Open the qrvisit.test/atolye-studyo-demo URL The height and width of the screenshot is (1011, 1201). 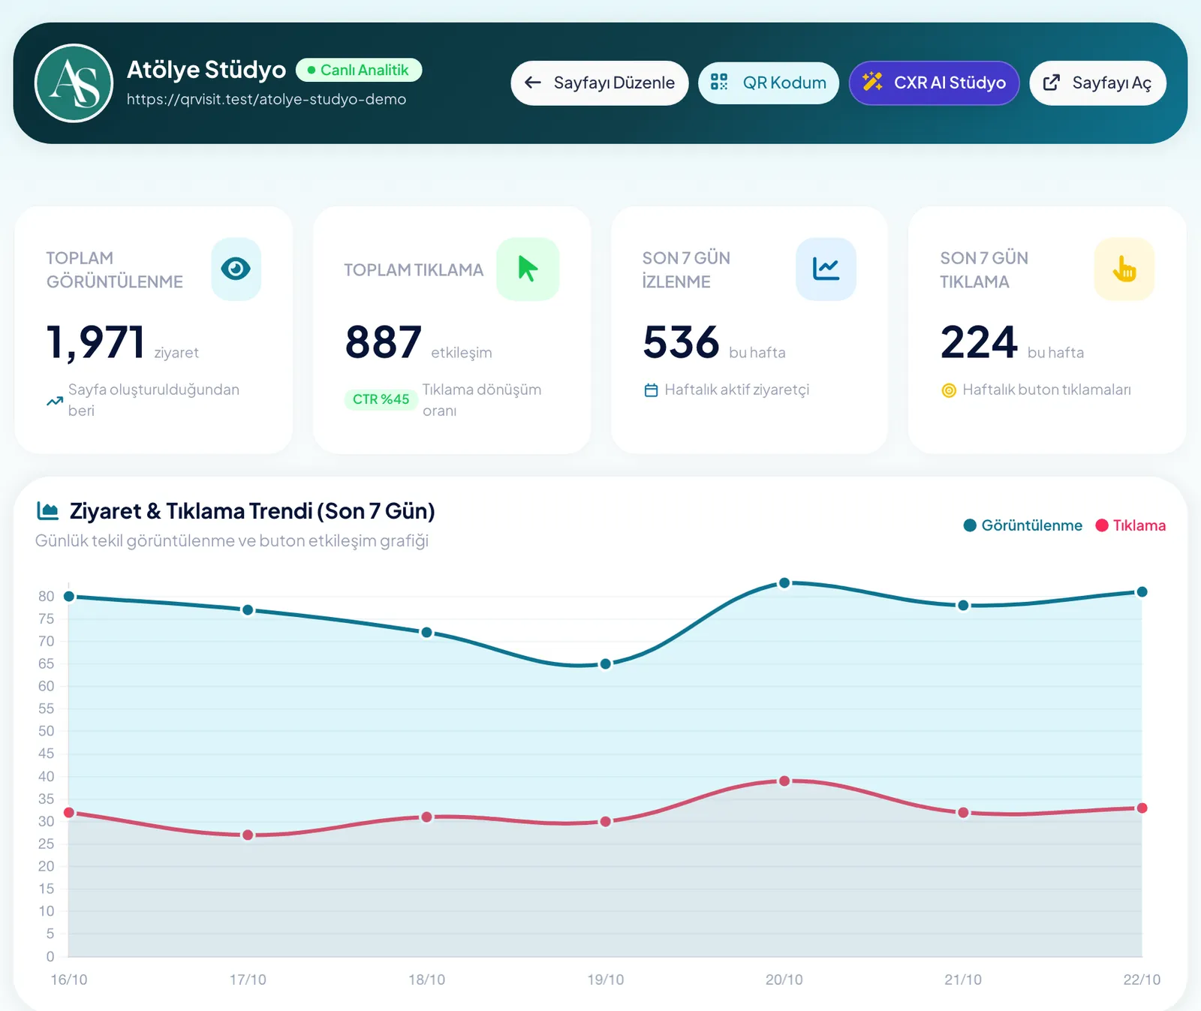266,99
